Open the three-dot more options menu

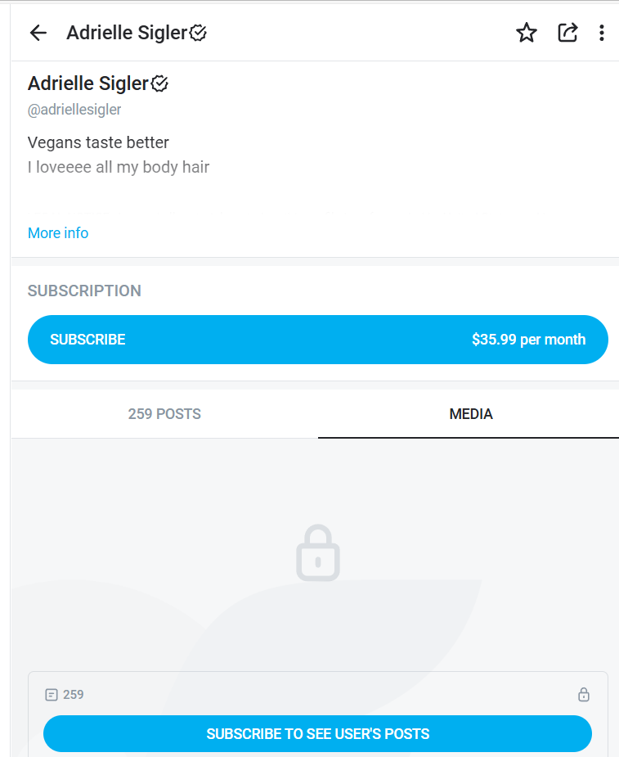tap(602, 33)
